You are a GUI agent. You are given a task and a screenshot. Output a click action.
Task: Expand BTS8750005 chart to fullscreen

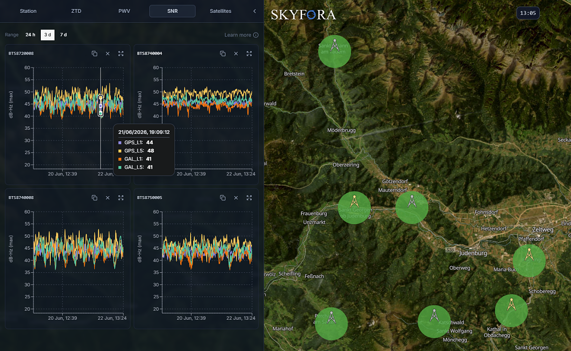pyautogui.click(x=249, y=198)
